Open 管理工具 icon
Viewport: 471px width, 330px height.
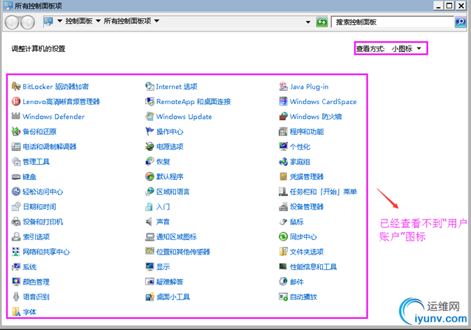click(x=16, y=162)
